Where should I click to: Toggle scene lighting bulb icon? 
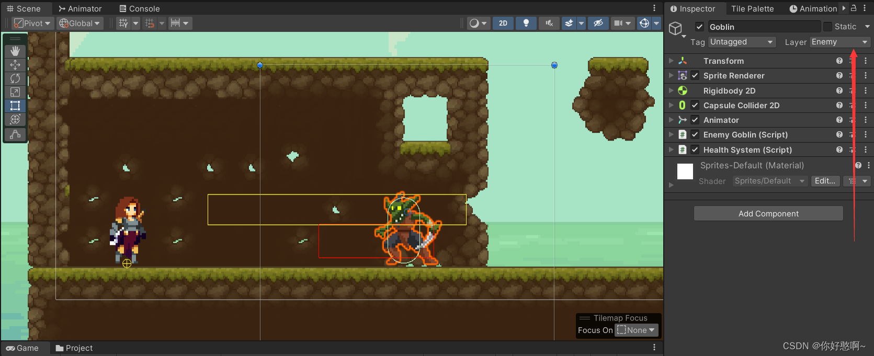click(x=526, y=23)
